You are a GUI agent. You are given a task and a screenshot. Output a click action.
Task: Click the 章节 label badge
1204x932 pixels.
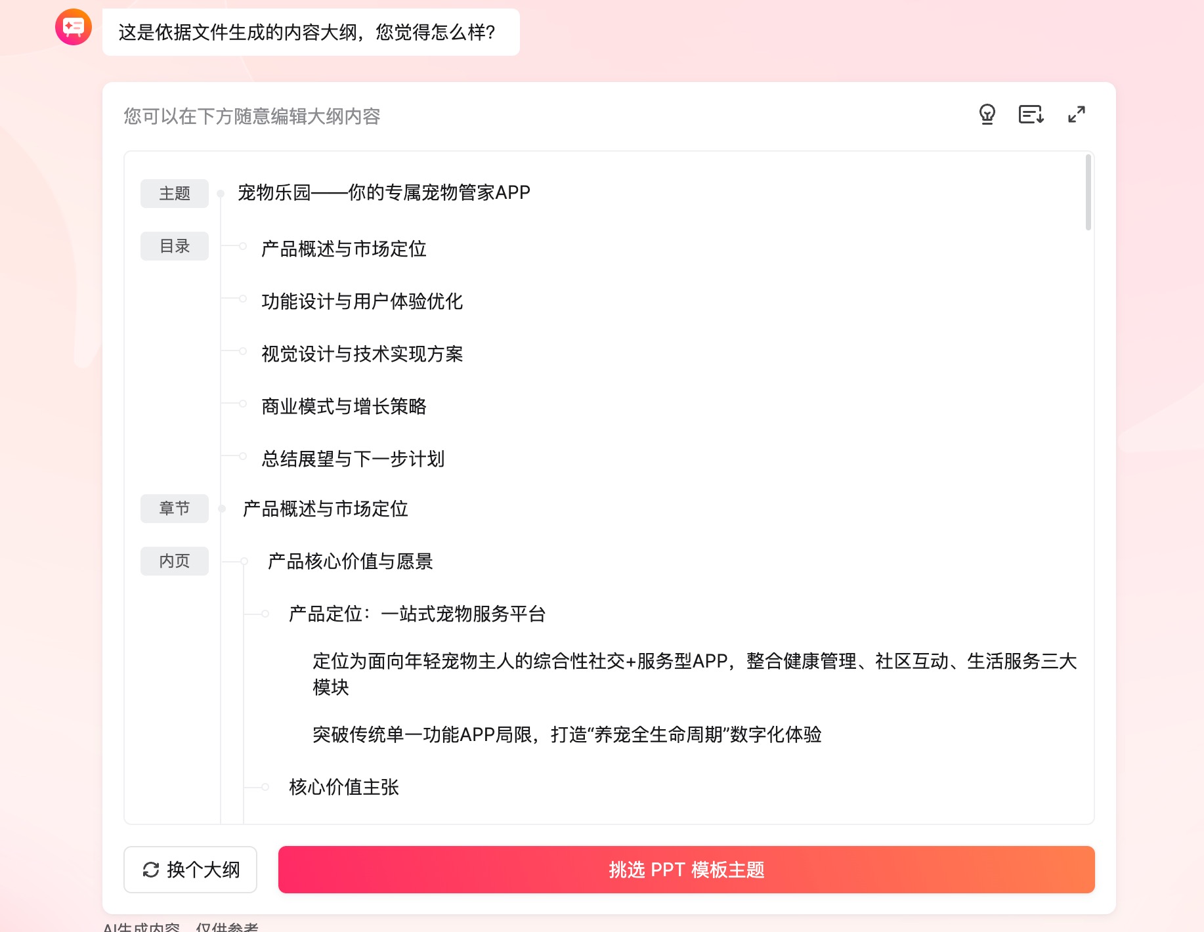(x=174, y=508)
